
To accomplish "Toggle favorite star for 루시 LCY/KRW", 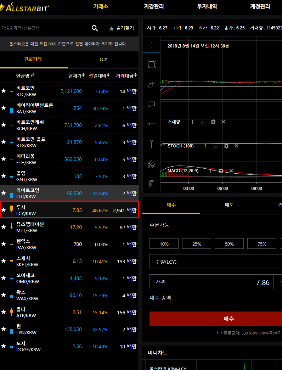I will click(4, 209).
